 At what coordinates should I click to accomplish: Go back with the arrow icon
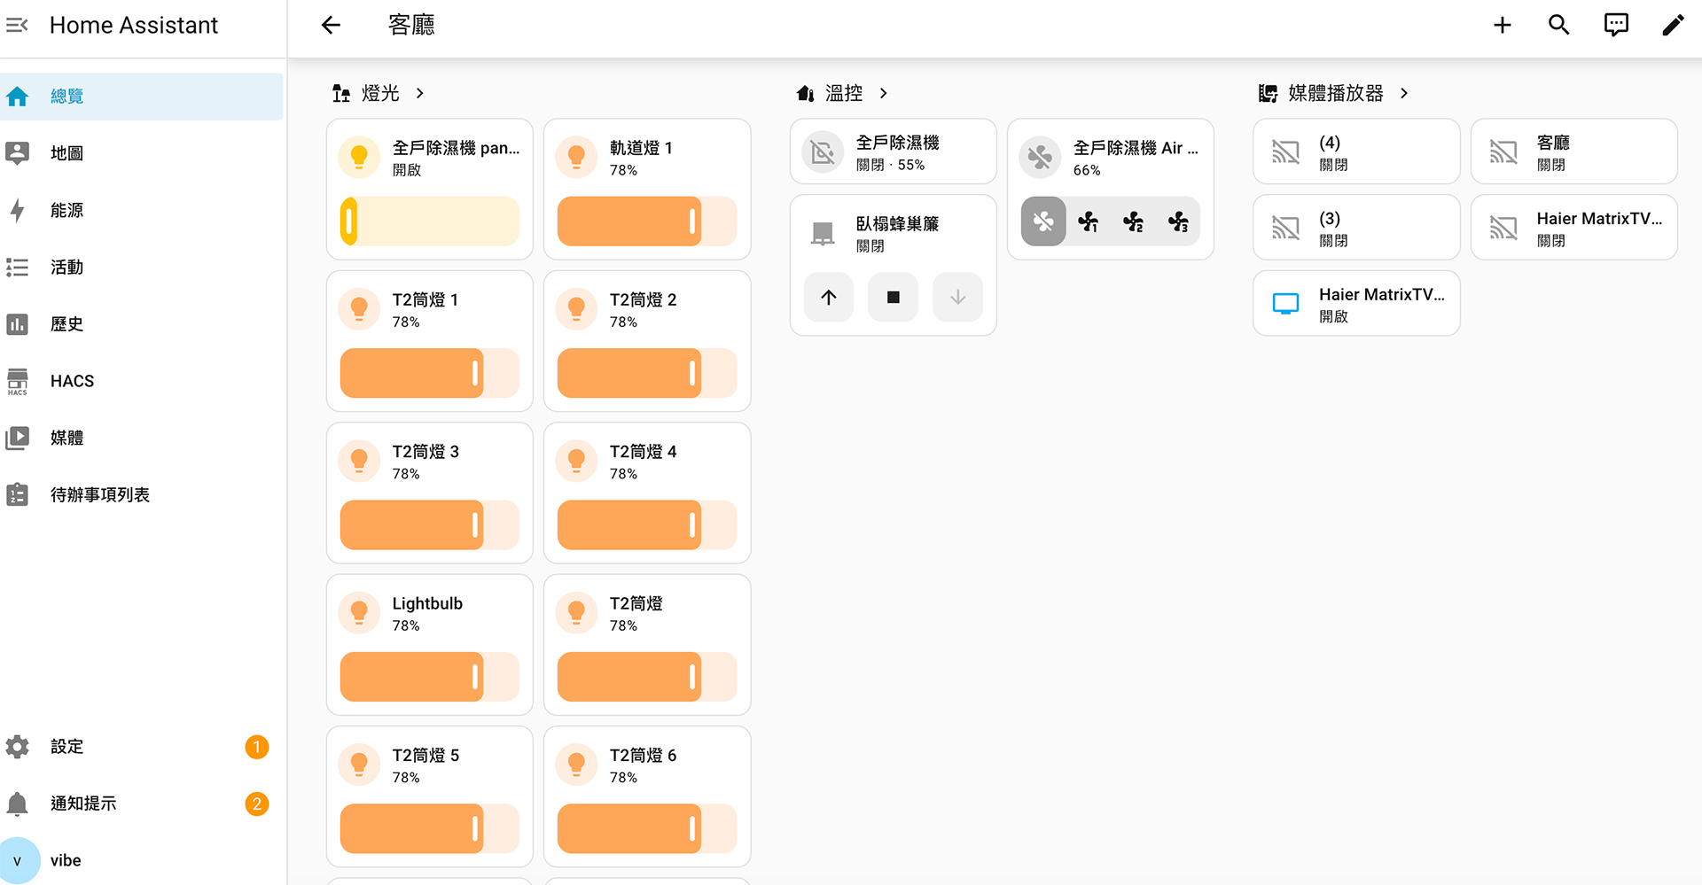[331, 25]
